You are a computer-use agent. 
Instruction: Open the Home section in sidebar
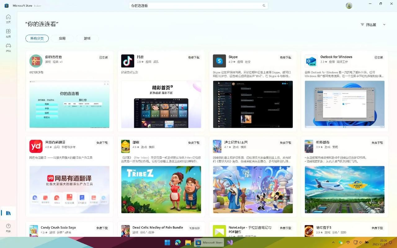coord(8,19)
